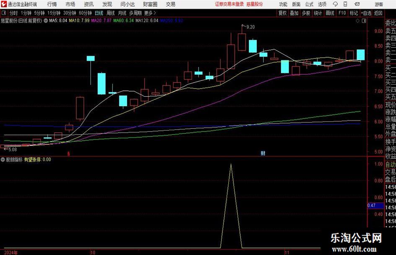This screenshot has width=396, height=255.
Task: Open the 选项 menu
Action: [322, 4]
